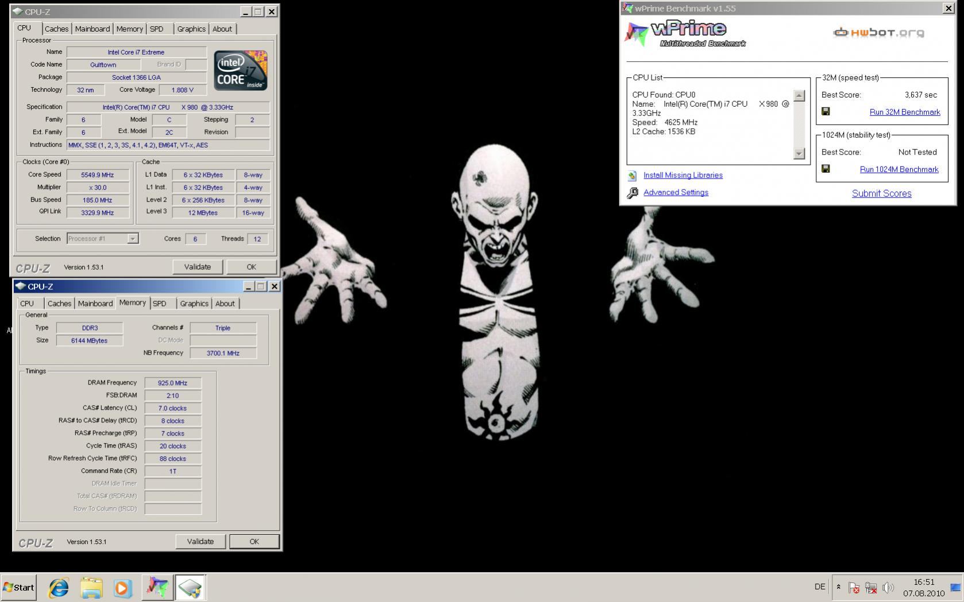964x602 pixels.
Task: Open SPD tab in lower CPU-Z window
Action: tap(160, 304)
